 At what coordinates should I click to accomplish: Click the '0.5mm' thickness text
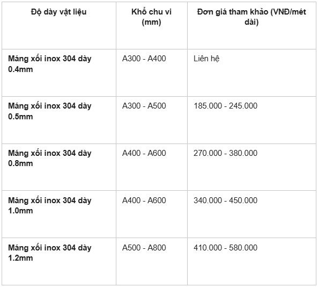[20, 117]
